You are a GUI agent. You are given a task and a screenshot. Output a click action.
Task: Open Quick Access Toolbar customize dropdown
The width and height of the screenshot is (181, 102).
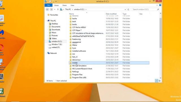56,1
